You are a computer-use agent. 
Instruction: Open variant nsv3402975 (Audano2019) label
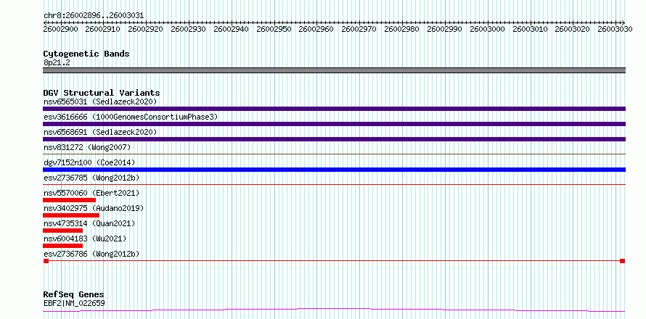[94, 208]
